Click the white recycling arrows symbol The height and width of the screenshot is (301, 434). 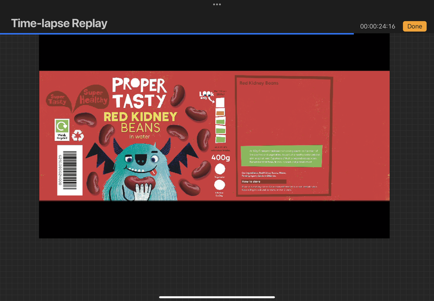tap(78, 135)
